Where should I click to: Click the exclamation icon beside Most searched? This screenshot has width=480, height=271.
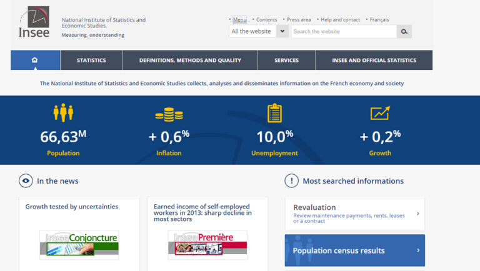(x=291, y=180)
